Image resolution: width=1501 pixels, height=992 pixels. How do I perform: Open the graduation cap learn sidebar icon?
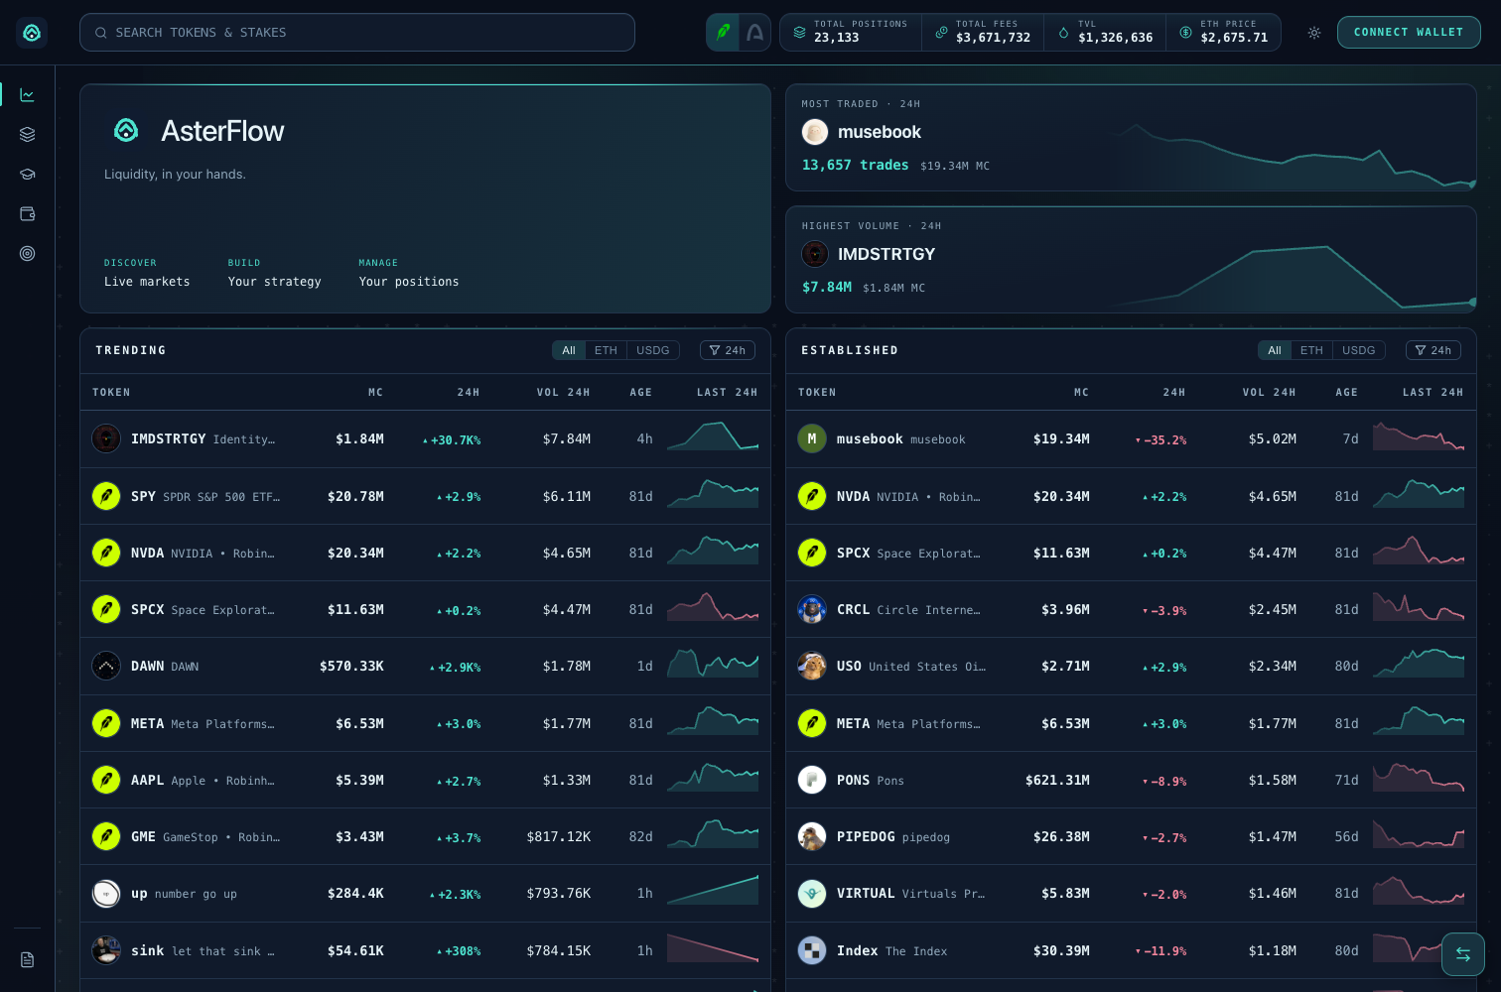point(28,174)
